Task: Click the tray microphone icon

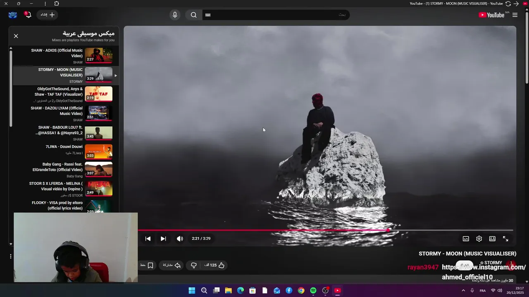Action: click(x=472, y=290)
